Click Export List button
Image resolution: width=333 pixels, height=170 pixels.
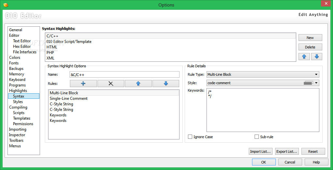[287, 151]
